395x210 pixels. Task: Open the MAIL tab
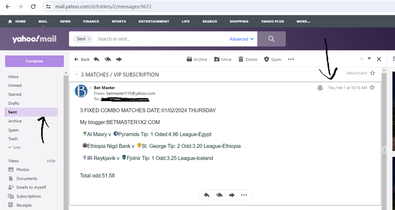pos(43,21)
